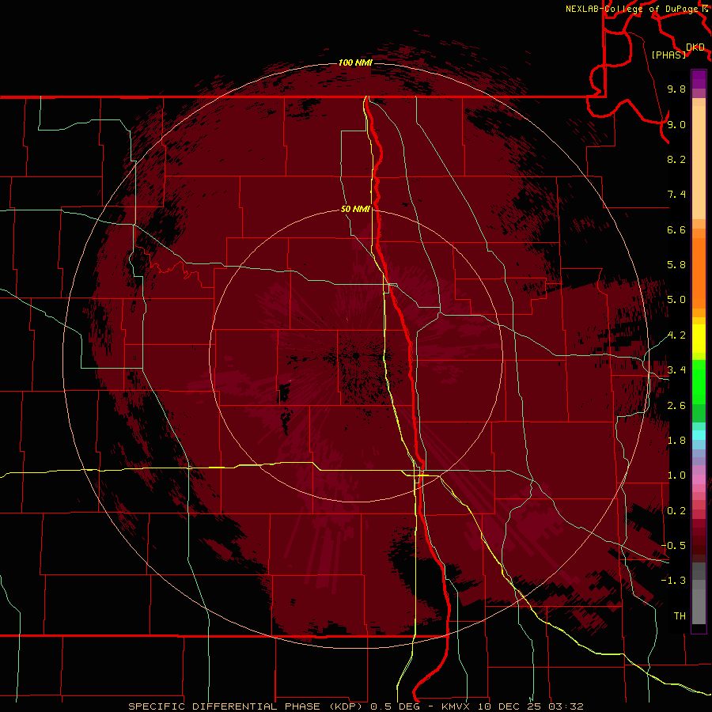Click the 03:32 timestamp
Image resolution: width=712 pixels, height=712 pixels.
tap(566, 706)
